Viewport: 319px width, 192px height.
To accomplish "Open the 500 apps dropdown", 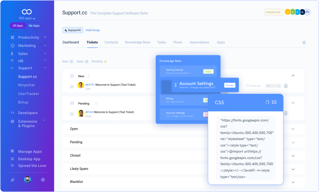I will click(x=27, y=18).
